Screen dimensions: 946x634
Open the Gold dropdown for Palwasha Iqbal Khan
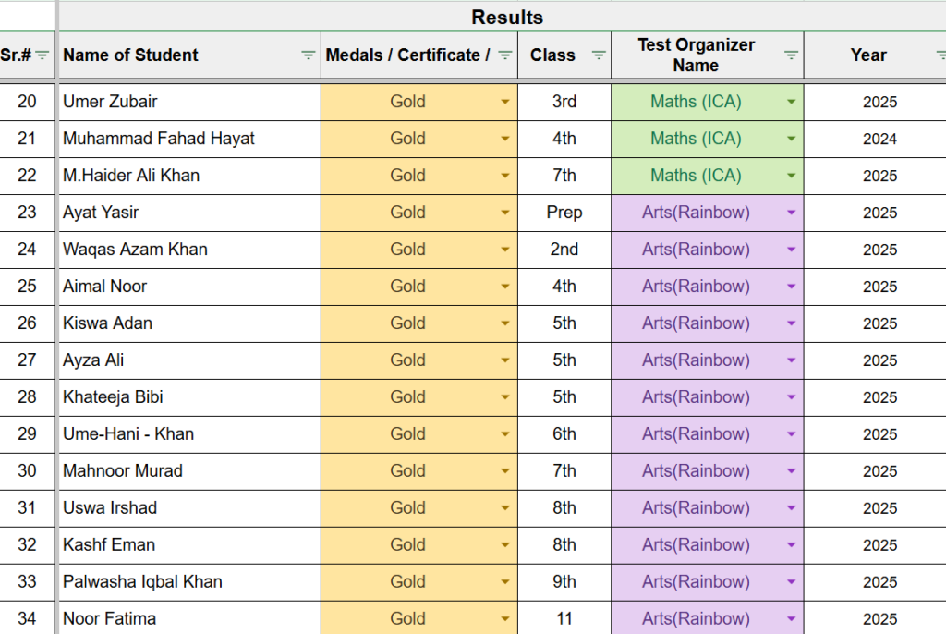[504, 581]
